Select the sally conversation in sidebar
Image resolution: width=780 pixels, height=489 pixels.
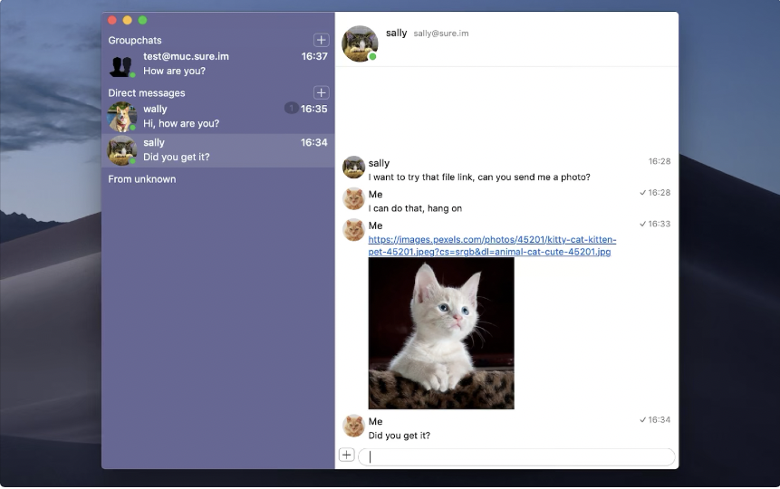pos(218,150)
